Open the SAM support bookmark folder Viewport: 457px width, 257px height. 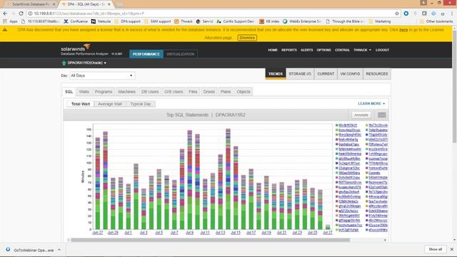157,21
